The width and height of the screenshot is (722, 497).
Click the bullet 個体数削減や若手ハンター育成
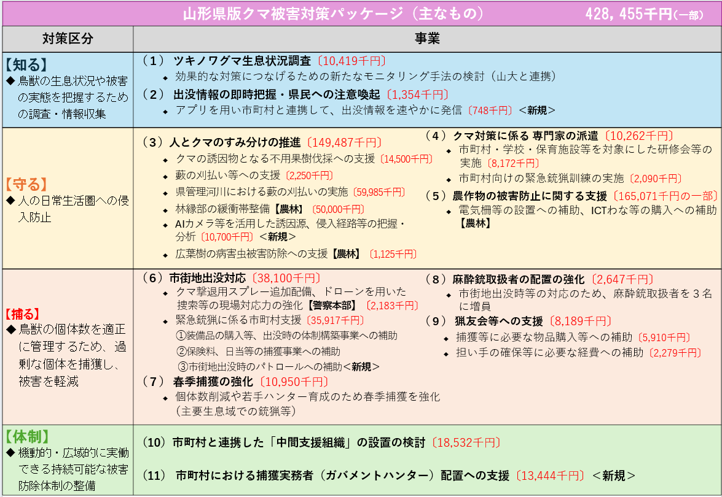308,403
